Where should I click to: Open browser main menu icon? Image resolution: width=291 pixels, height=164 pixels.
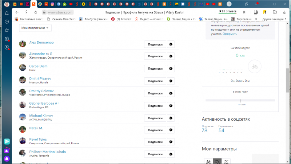(256, 4)
